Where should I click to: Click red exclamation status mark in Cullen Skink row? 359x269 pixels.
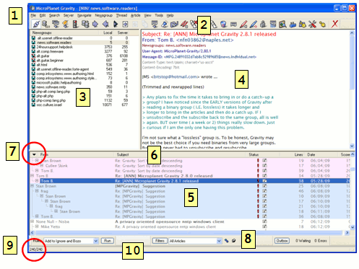(258, 166)
